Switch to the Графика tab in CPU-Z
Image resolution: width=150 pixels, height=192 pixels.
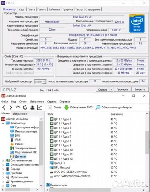click(x=68, y=10)
